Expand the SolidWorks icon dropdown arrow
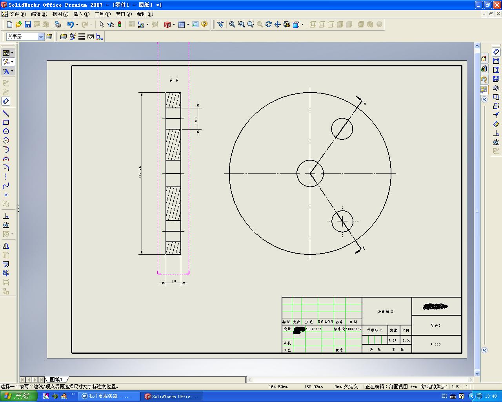Image resolution: width=502 pixels, height=402 pixels. click(174, 24)
